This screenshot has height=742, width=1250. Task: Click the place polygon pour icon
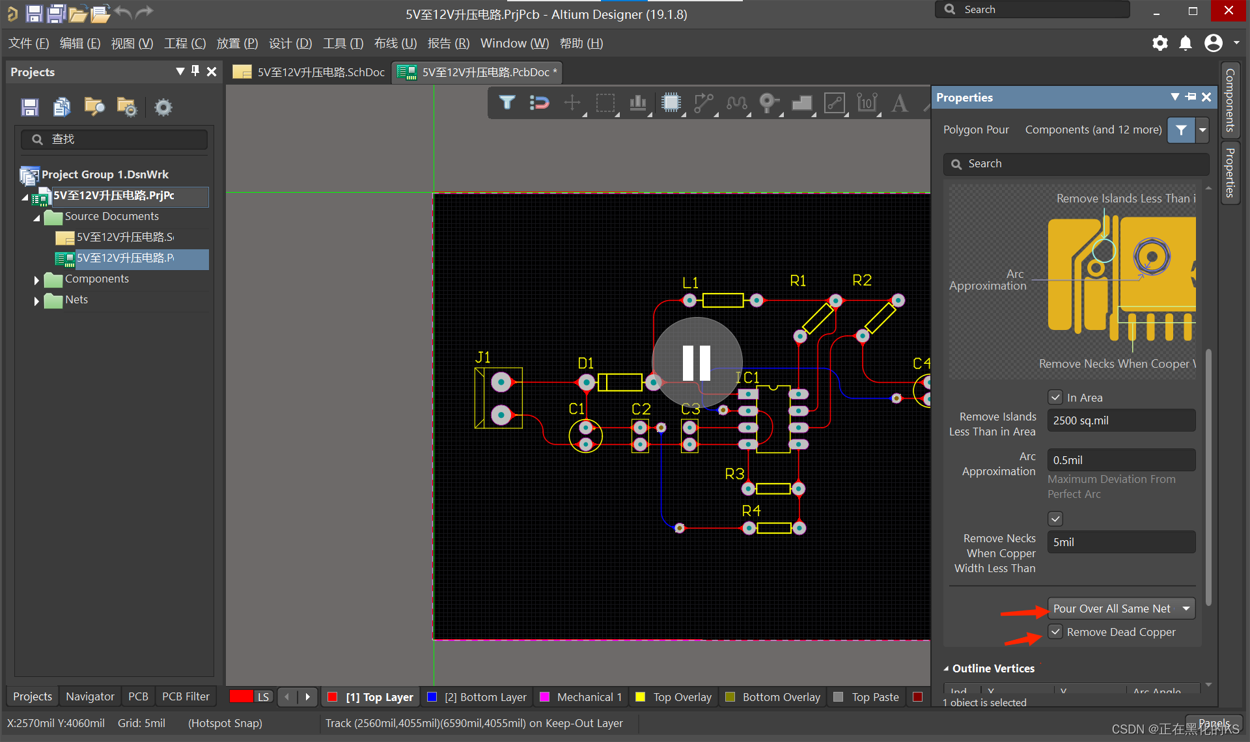[x=801, y=103]
